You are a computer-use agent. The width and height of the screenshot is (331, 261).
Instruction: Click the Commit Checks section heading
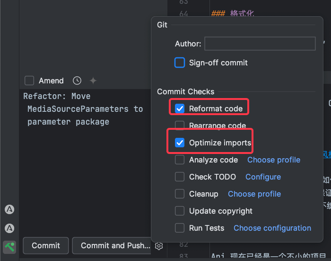click(185, 91)
